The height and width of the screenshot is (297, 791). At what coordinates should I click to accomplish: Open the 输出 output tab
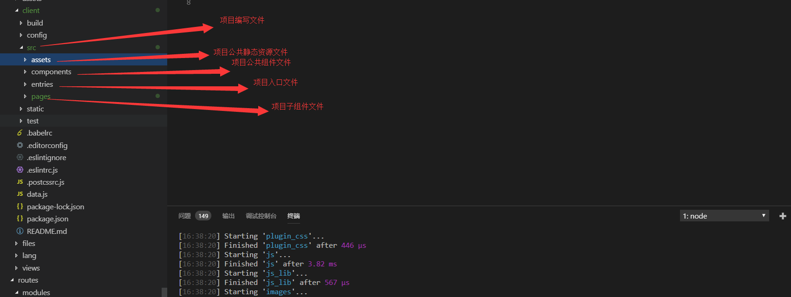(229, 216)
